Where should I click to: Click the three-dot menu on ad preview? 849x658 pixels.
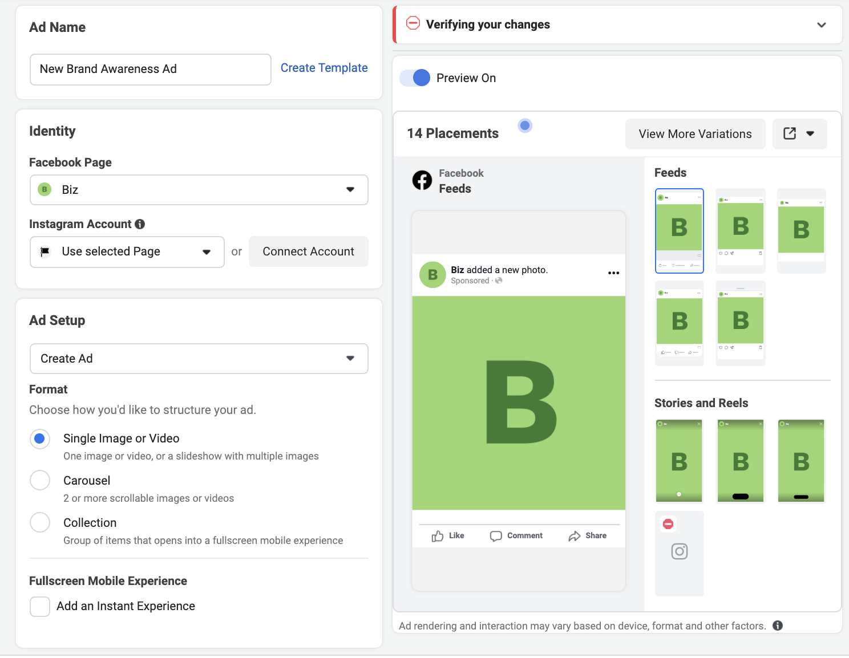(x=613, y=273)
